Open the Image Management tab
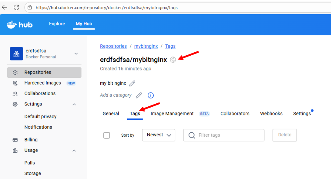The height and width of the screenshot is (188, 332). tap(172, 114)
